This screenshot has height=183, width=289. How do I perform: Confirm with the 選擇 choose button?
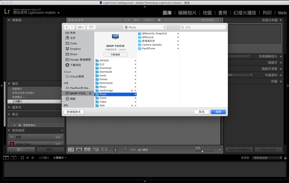(218, 112)
